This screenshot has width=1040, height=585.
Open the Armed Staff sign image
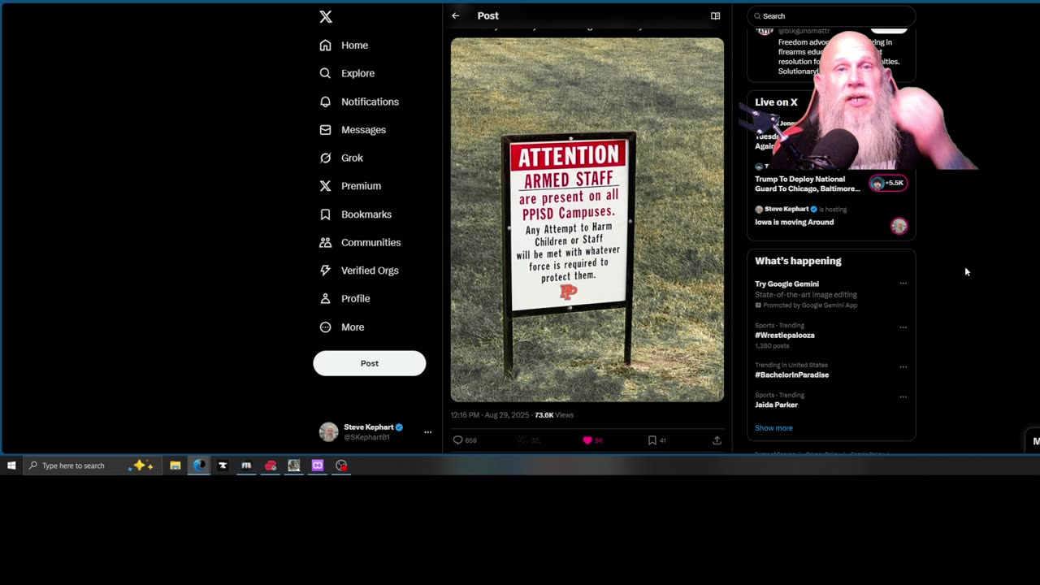click(587, 219)
